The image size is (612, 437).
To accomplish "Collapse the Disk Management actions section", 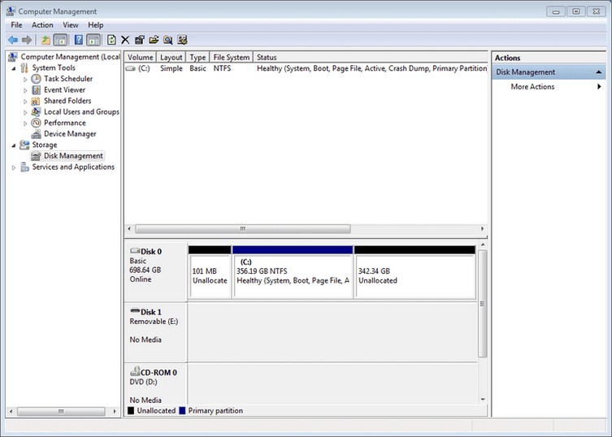I will [598, 72].
